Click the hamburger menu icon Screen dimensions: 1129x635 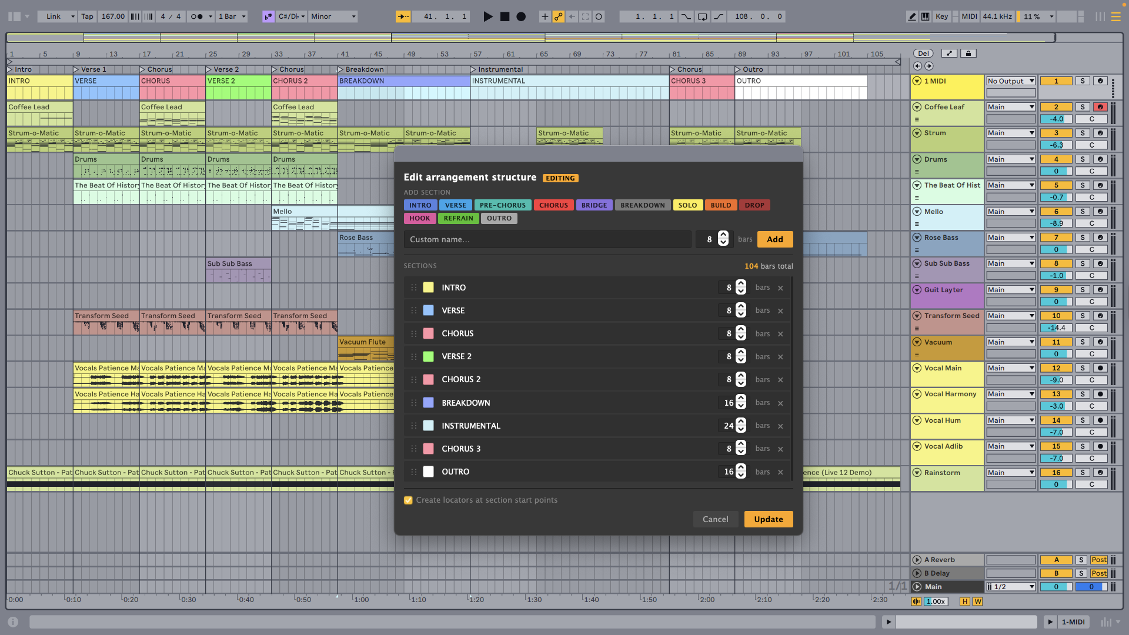1115,16
